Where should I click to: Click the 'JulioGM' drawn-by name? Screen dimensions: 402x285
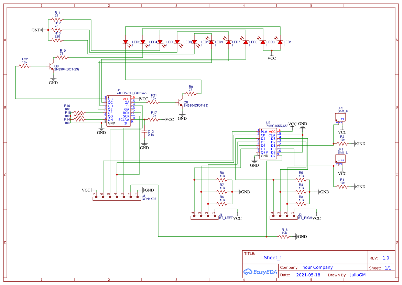click(x=358, y=275)
